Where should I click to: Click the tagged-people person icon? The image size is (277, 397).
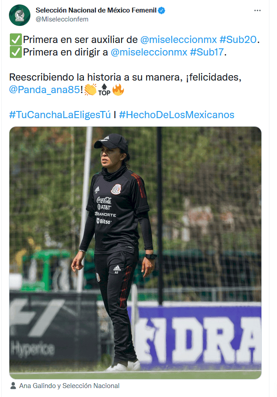pyautogui.click(x=13, y=386)
